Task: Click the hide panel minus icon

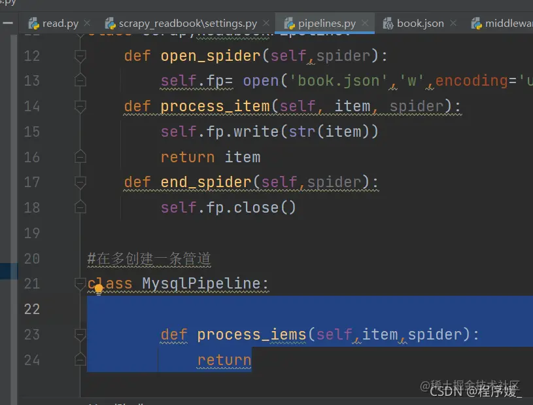Action: coord(8,23)
